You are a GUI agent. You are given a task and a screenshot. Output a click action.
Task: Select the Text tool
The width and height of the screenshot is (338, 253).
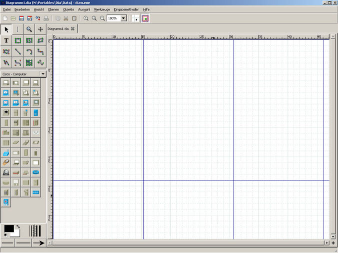(7, 40)
